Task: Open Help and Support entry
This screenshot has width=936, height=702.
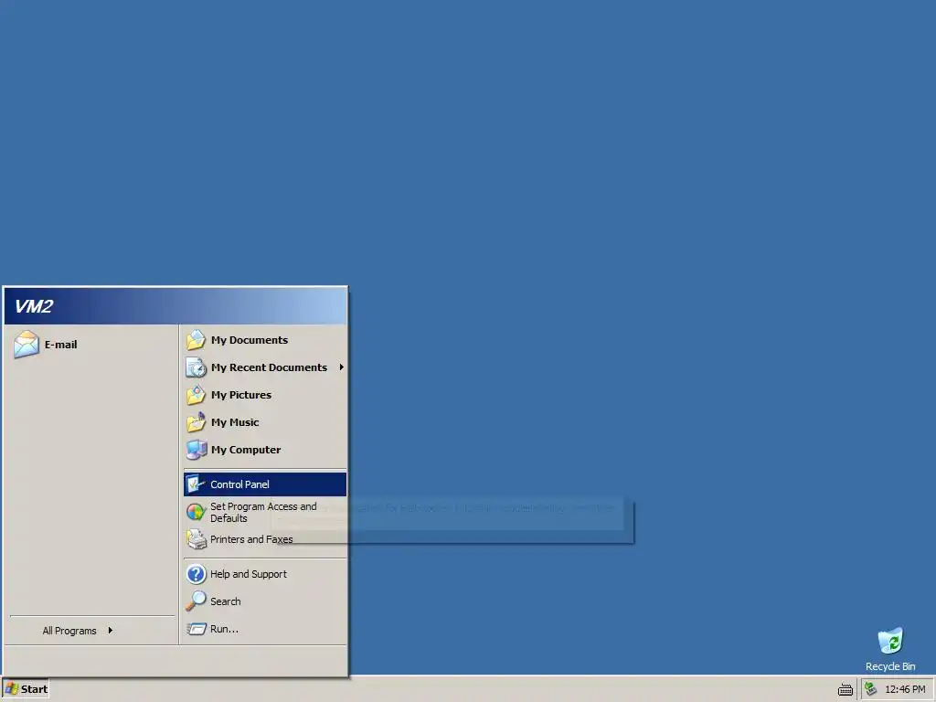Action: coord(265,574)
